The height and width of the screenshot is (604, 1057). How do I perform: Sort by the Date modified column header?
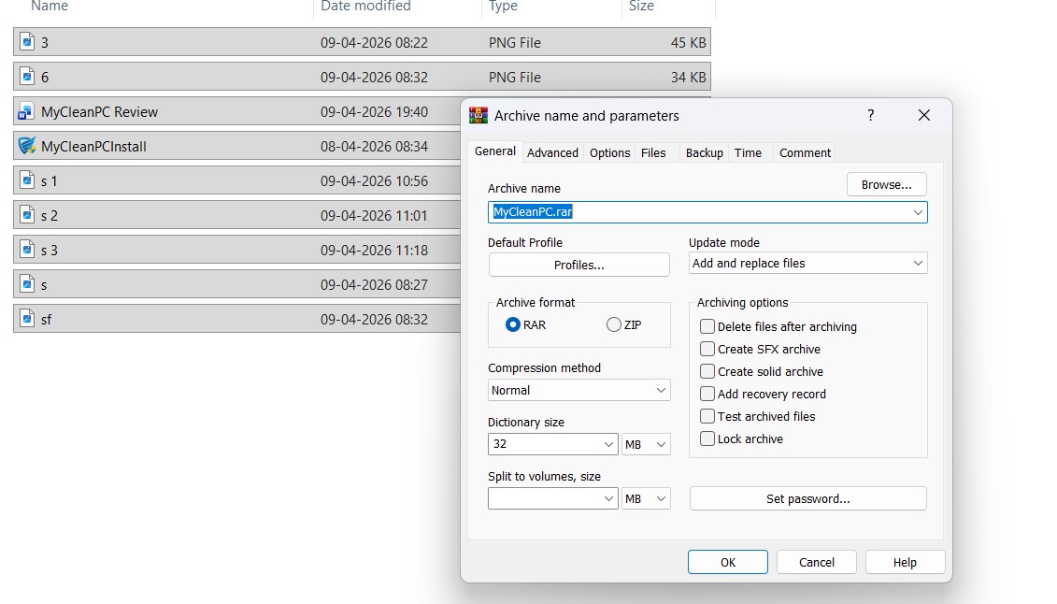[x=365, y=6]
